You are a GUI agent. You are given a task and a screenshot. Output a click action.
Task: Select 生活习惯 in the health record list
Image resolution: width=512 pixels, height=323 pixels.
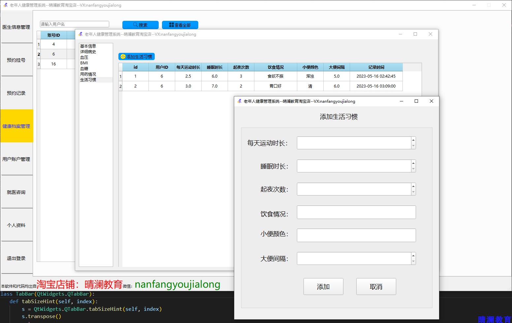click(x=96, y=80)
